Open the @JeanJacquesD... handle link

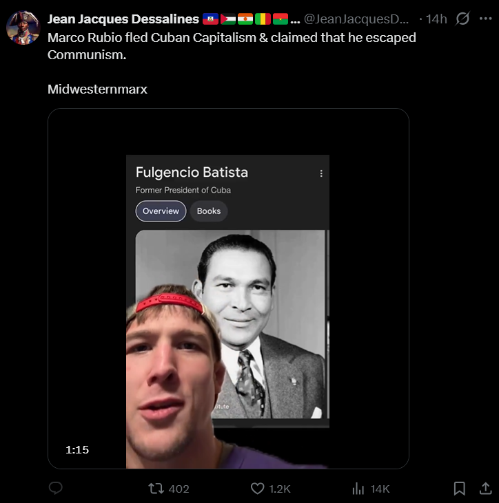pyautogui.click(x=357, y=19)
